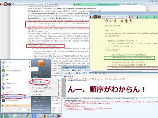
Task: Open 編集(E) menu in PowerShell ISE
Action: coord(74,70)
